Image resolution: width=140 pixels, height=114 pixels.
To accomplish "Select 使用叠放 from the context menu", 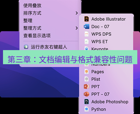I will pos(32,5).
